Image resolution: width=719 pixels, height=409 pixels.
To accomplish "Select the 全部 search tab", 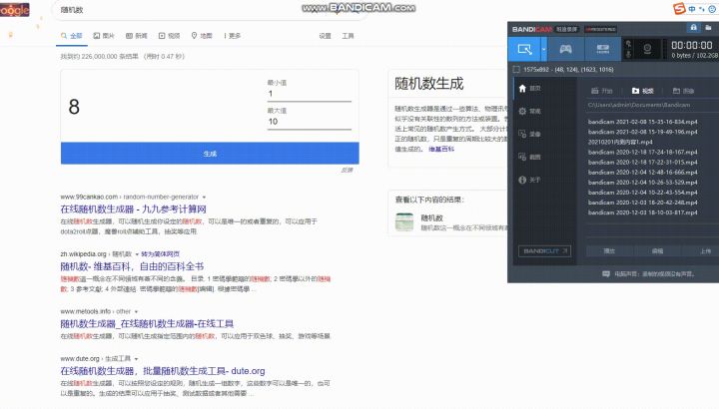I will coord(72,36).
